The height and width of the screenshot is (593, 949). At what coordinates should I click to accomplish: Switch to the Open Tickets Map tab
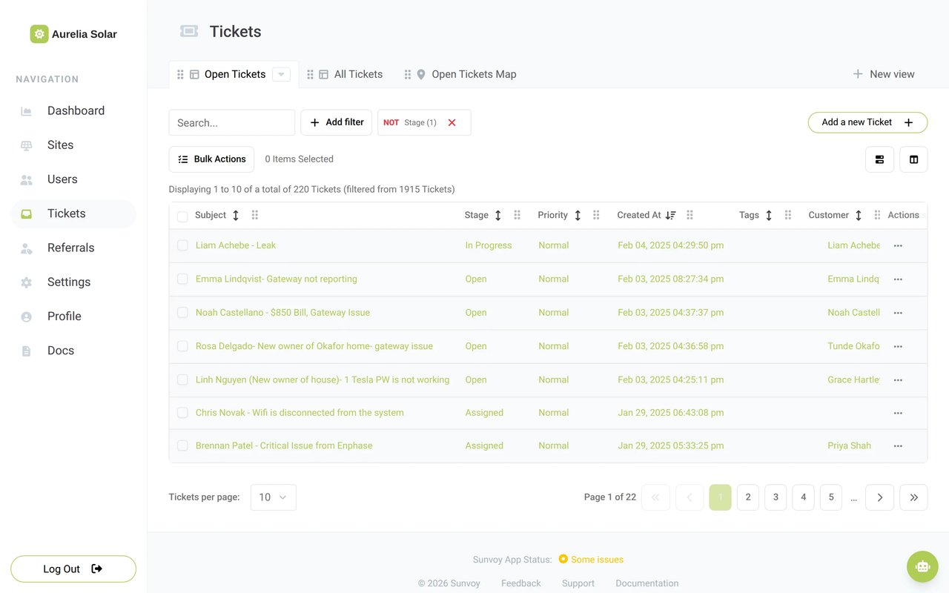point(474,74)
